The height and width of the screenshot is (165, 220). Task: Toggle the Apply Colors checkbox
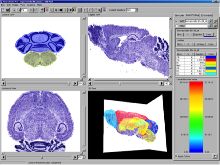pyautogui.click(x=177, y=156)
